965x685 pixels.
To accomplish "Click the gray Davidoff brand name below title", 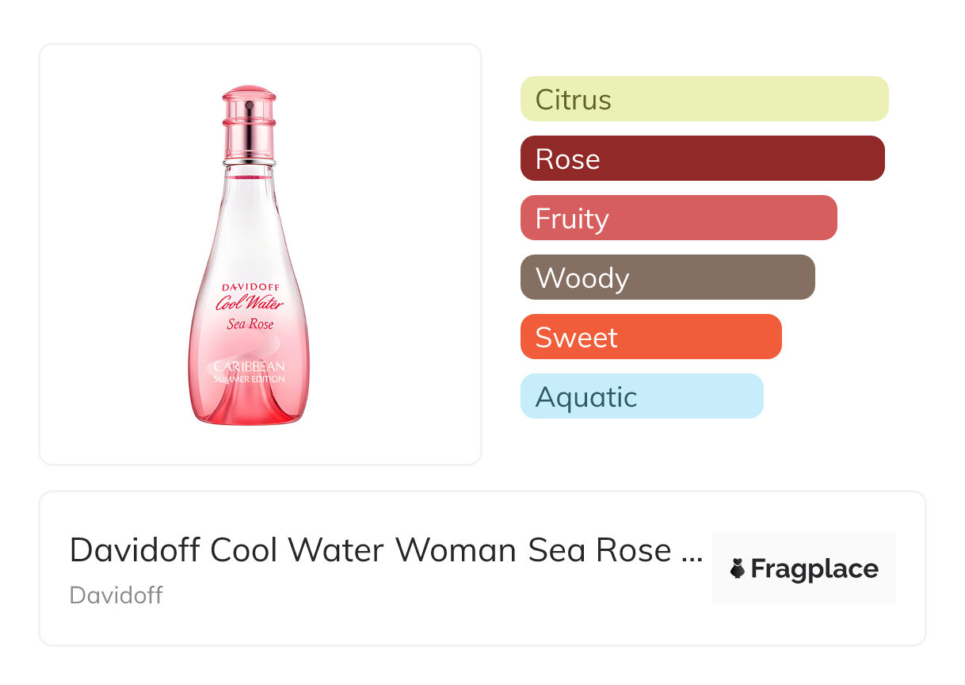I will (x=116, y=595).
